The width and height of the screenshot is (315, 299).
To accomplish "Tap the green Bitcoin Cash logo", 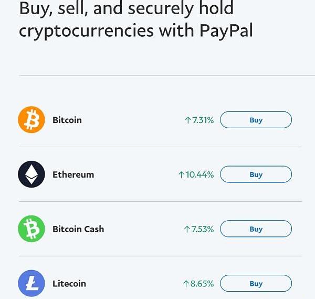I will pos(31,229).
